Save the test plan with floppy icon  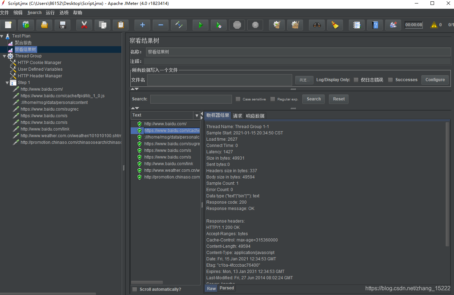tap(63, 25)
